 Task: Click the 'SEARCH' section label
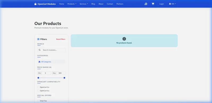41,44
